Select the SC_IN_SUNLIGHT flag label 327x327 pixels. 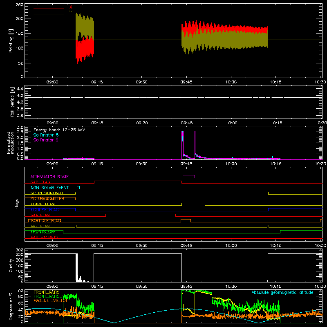tap(47, 193)
